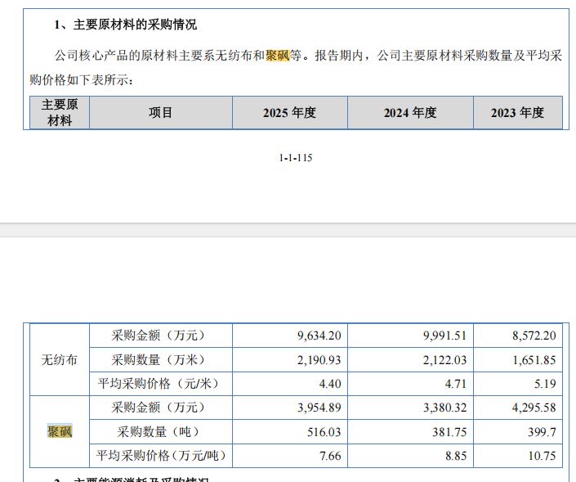
Task: Click the 2025 年度 column header
Action: click(289, 113)
